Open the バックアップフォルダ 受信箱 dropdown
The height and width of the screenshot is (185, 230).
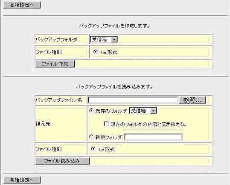click(x=104, y=40)
